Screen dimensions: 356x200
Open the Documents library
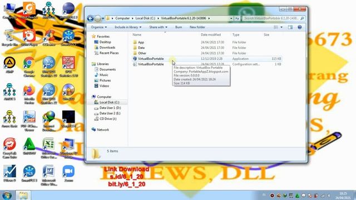coord(107,69)
